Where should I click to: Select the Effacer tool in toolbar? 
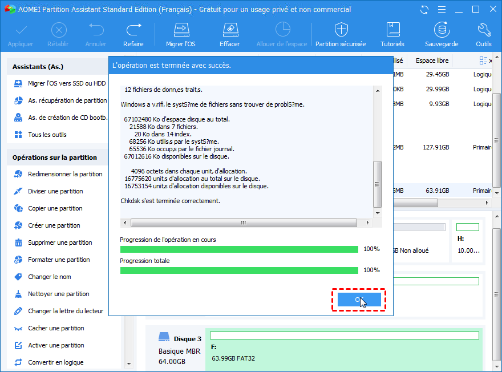pos(230,35)
